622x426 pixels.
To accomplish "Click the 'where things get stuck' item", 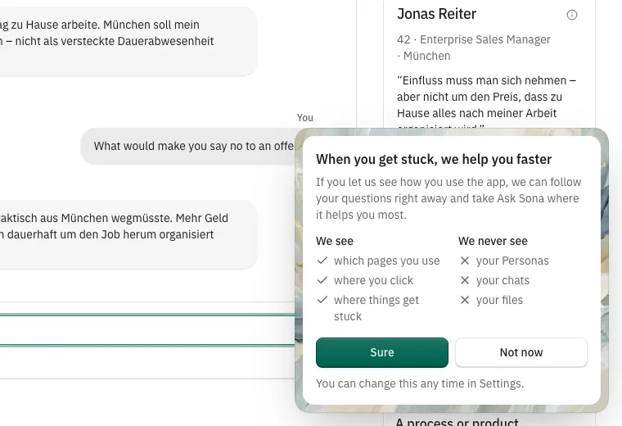I will (x=376, y=308).
